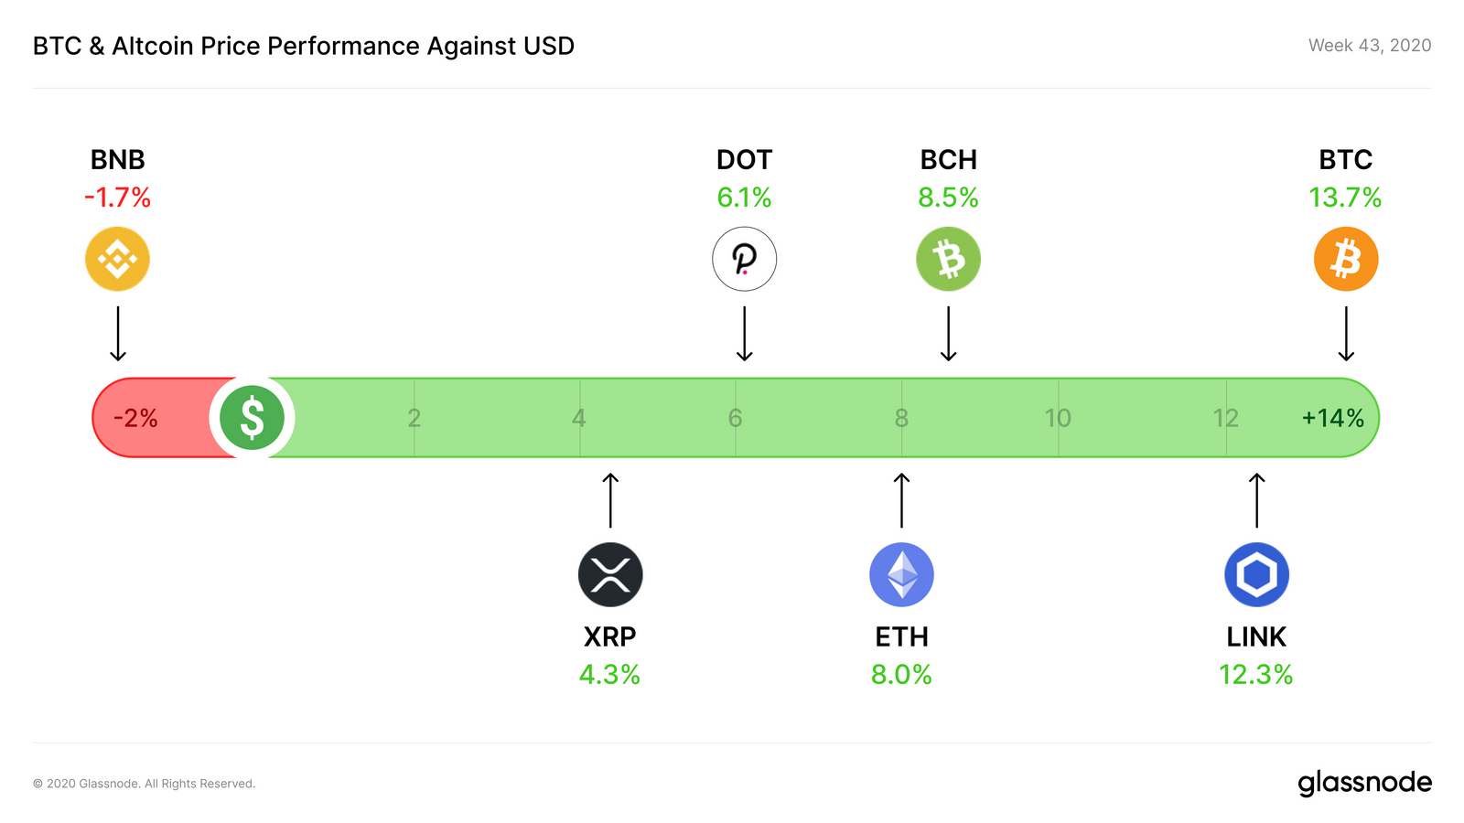Select the Chainlink LINK icon
This screenshot has height=823, width=1464.
pos(1256,574)
